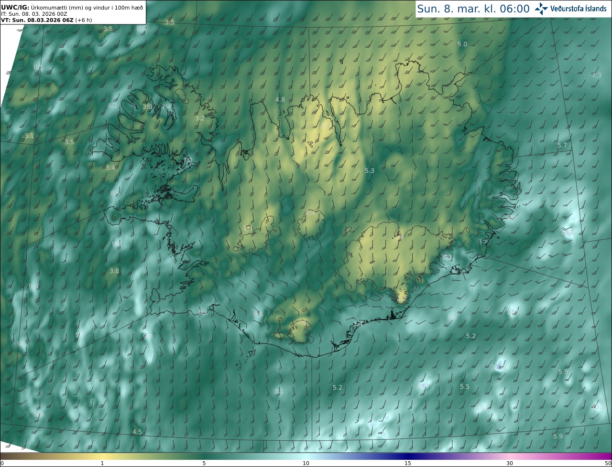Screen dimensions: 612x467
Task: Click the '5.7' value on the map
Action: (562, 145)
